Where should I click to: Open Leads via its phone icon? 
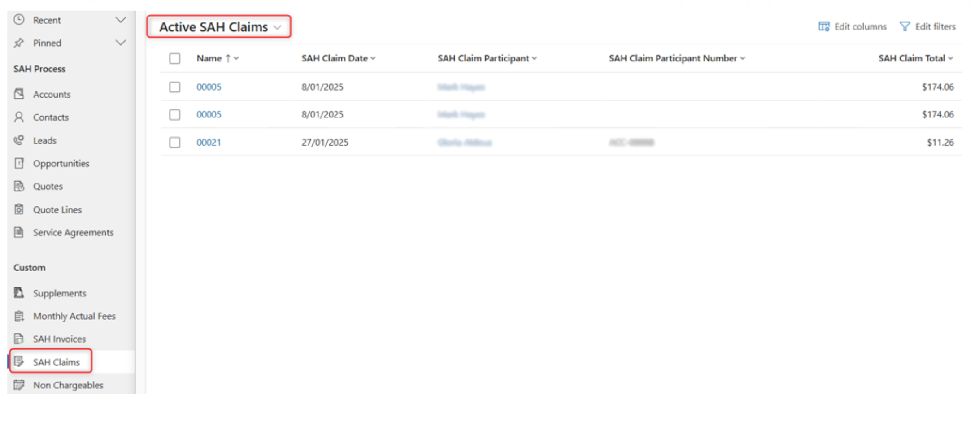click(x=19, y=140)
